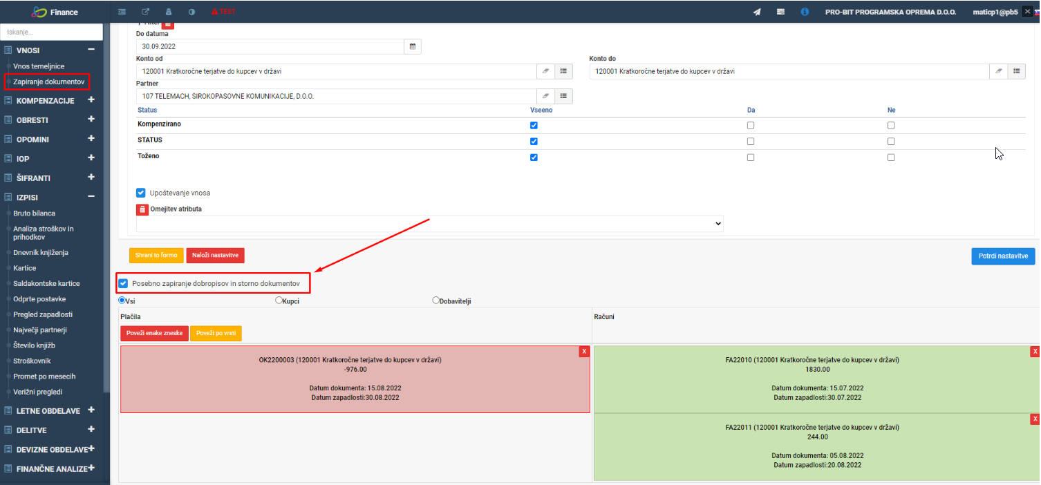
Task: Remove invoice FA22011 with X
Action: pyautogui.click(x=1035, y=419)
